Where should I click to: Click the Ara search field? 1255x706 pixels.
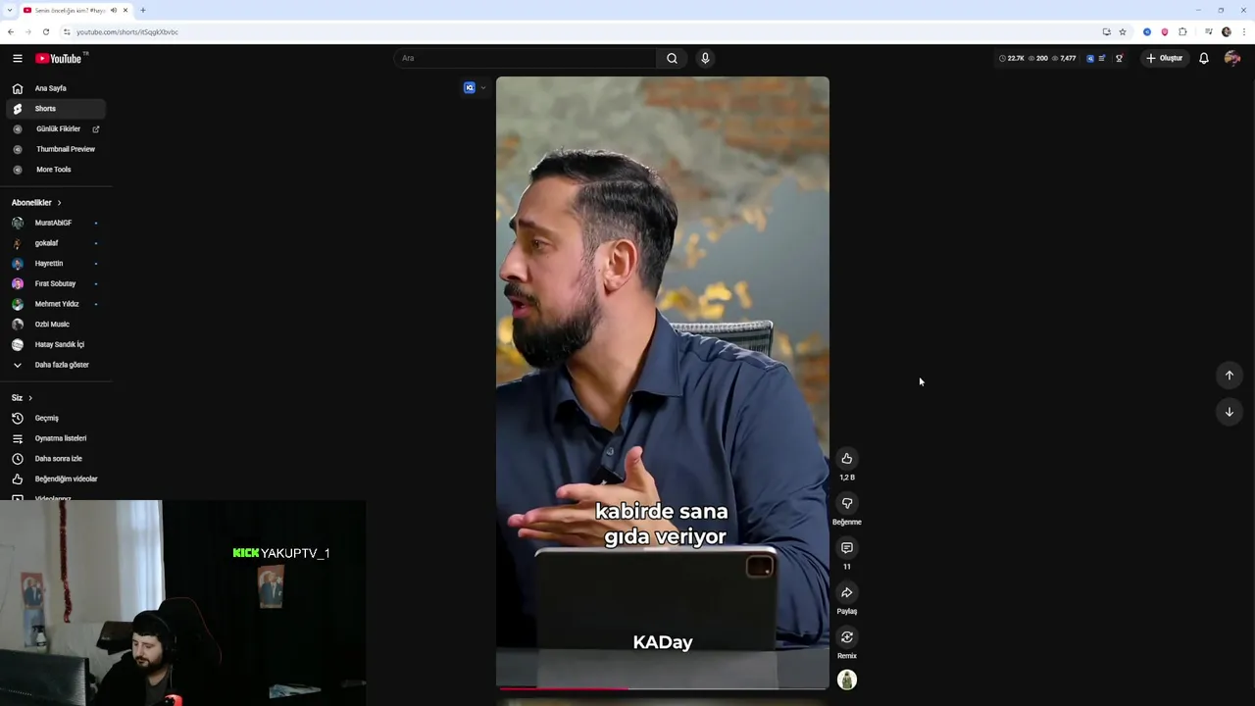(x=527, y=58)
